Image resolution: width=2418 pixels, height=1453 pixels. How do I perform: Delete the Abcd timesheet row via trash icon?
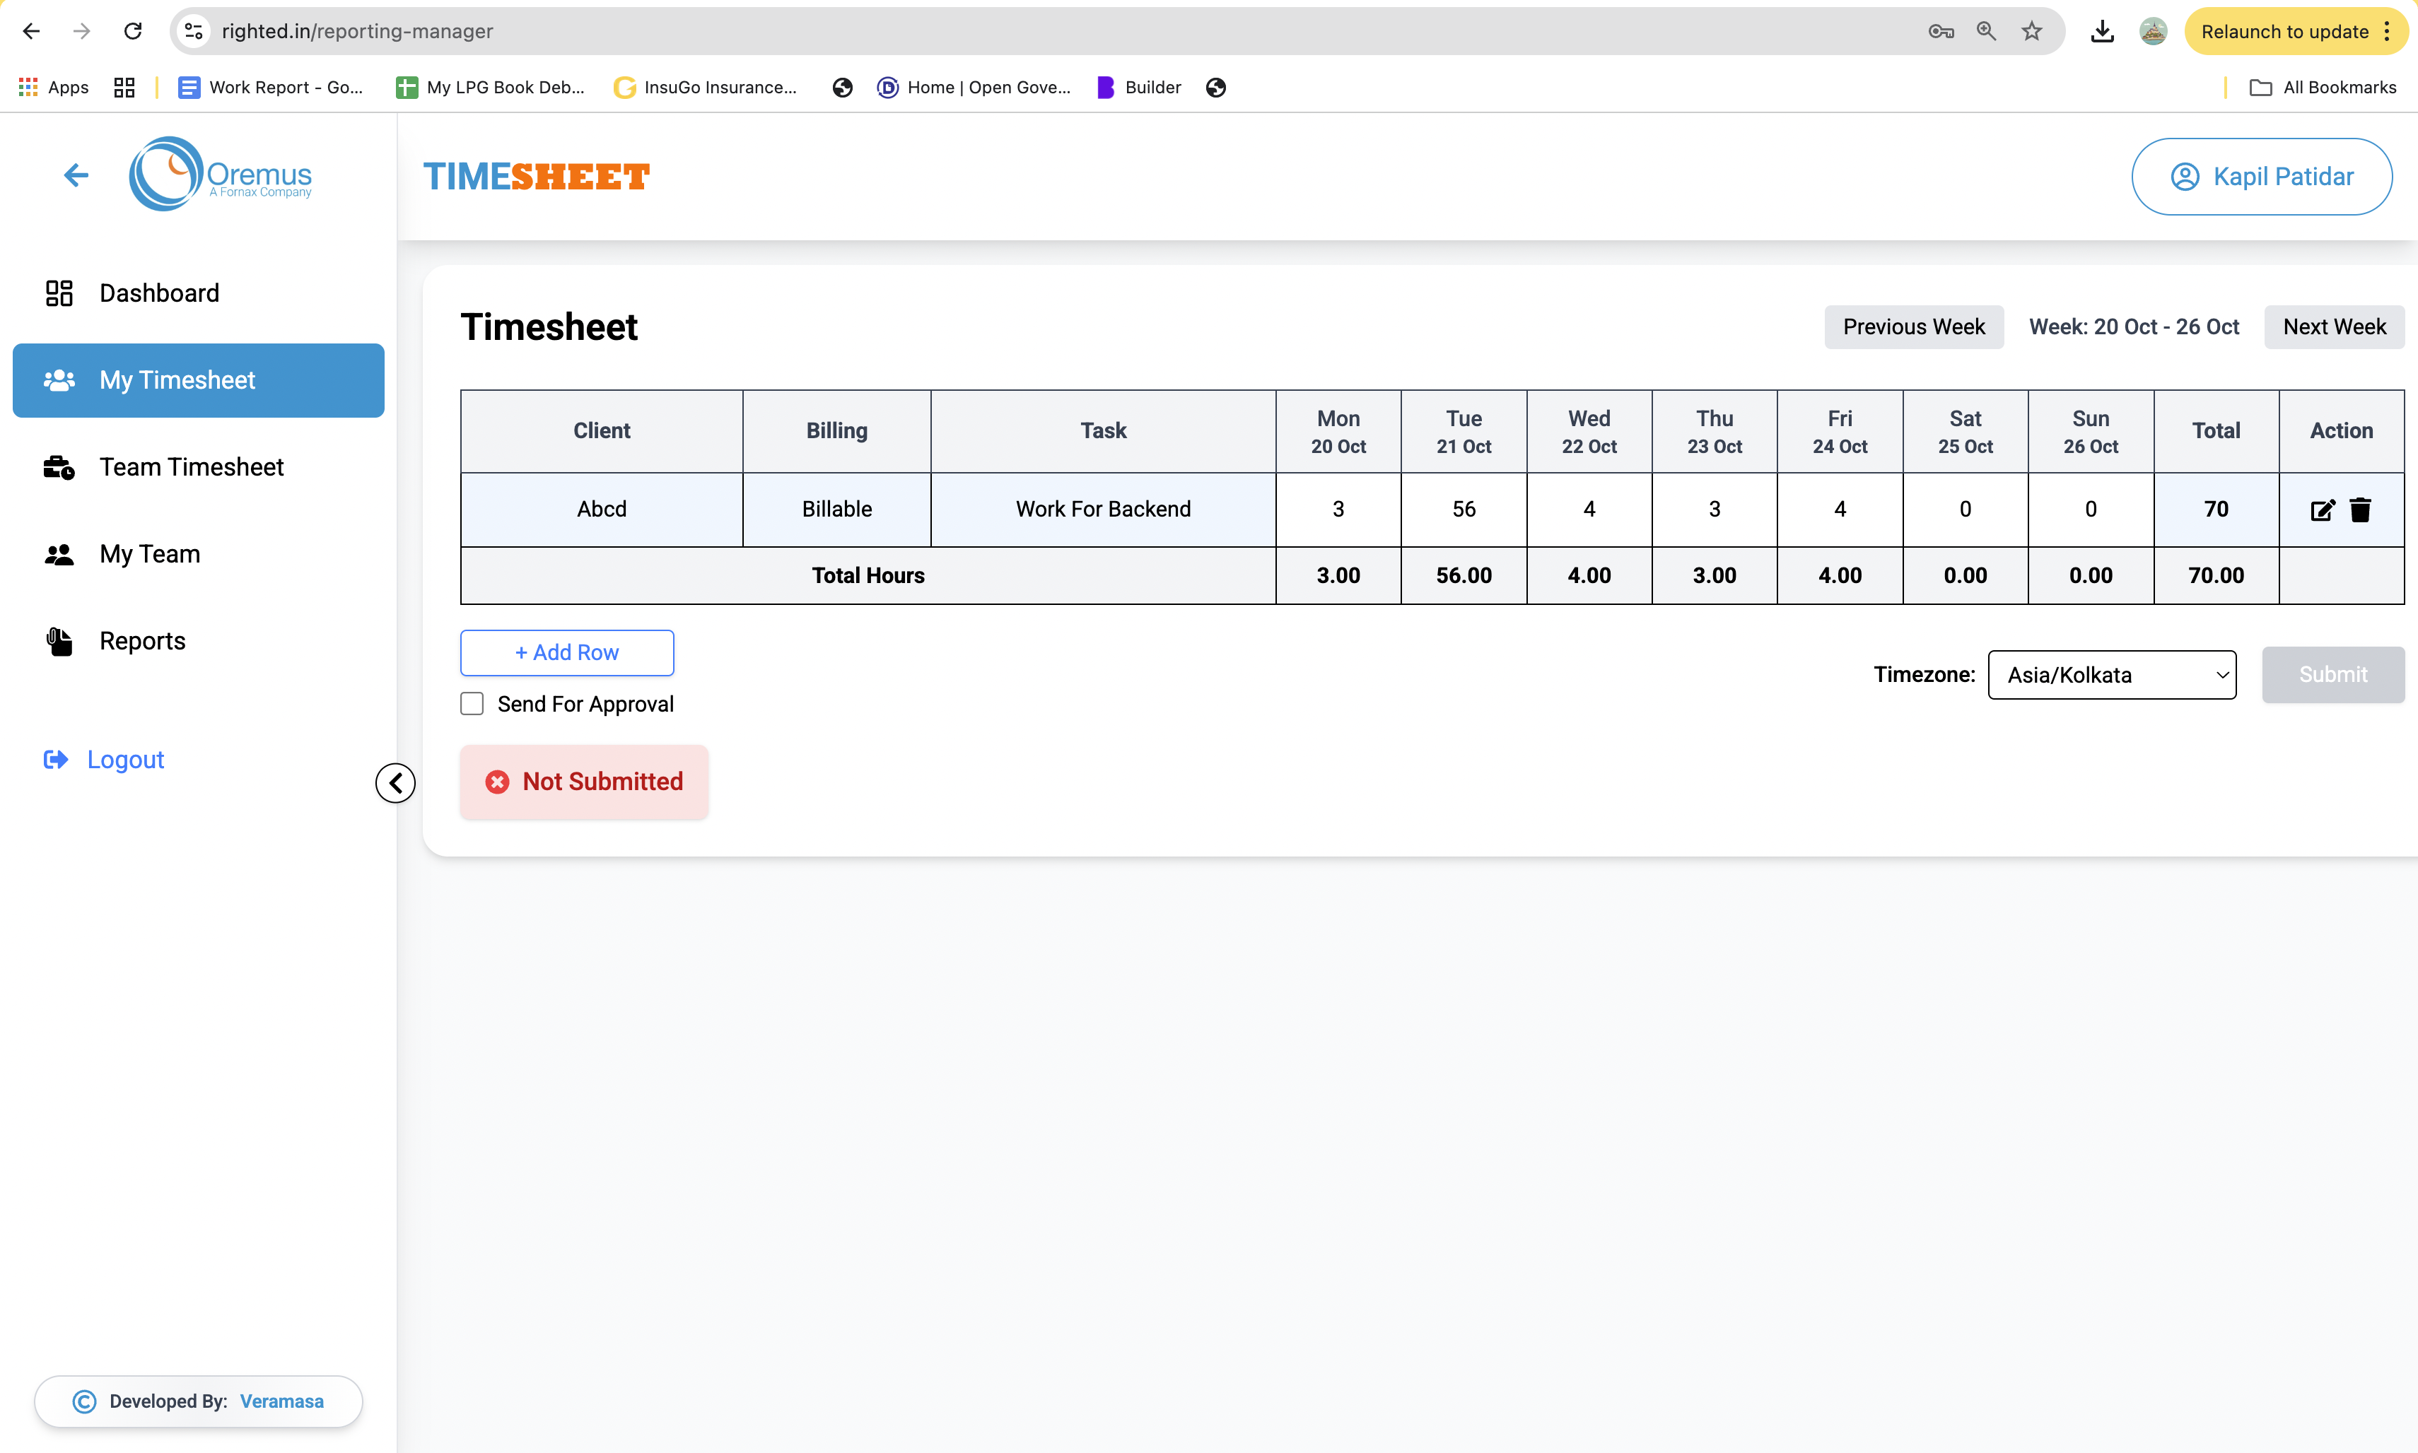coord(2360,509)
